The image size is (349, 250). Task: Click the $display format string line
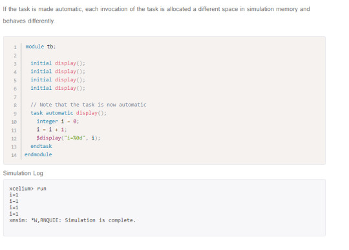(x=69, y=138)
